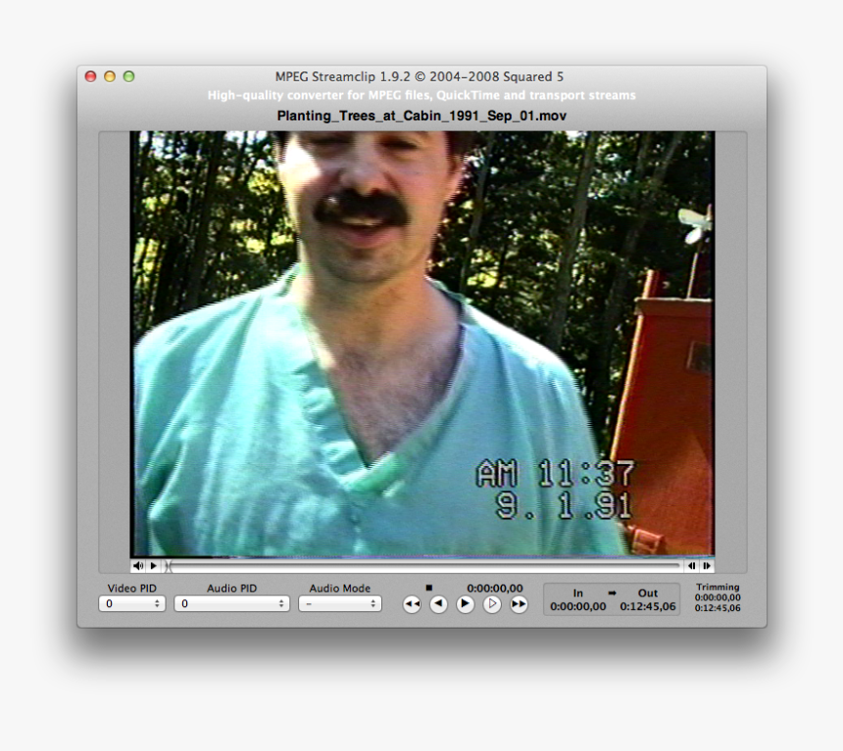Select the trim marker on the scrubber
843x751 pixels.
pos(169,565)
